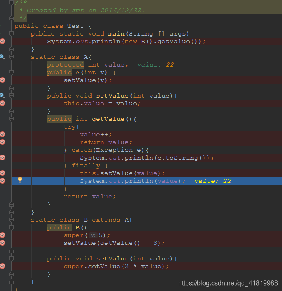Click the 'finally' keyword
Screen dimensions: 282x291
[86, 166]
